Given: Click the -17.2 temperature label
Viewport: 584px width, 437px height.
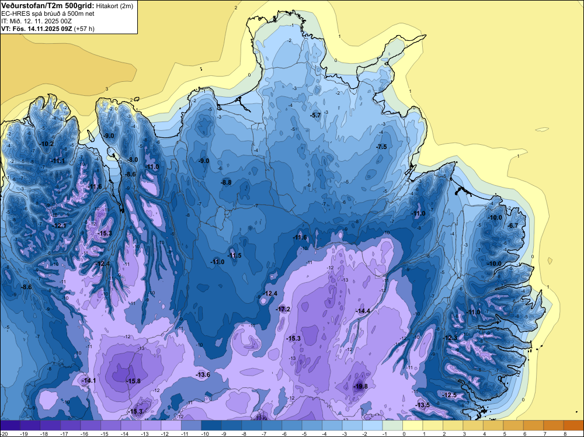Looking at the screenshot, I should (283, 309).
